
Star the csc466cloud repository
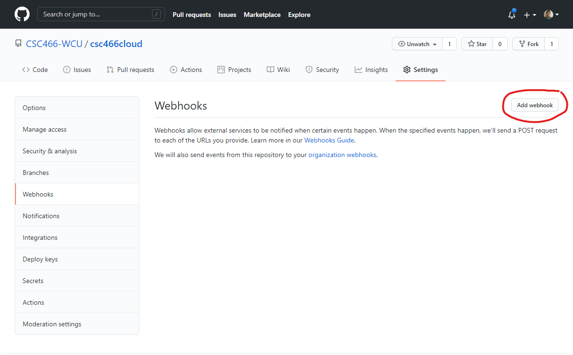(x=477, y=44)
